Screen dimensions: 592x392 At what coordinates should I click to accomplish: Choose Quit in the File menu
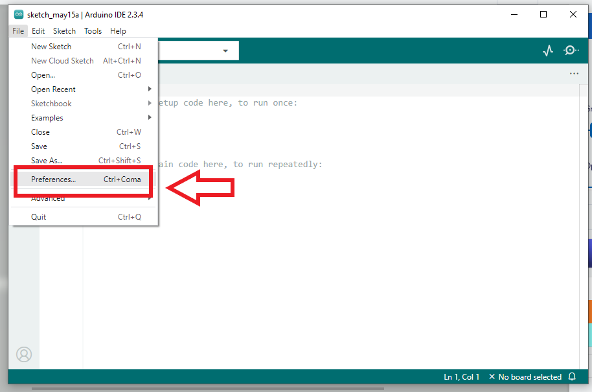[x=83, y=217]
